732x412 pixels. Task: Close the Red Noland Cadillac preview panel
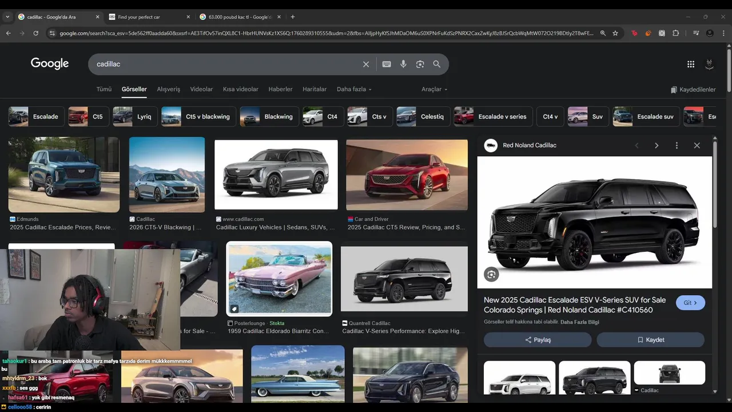pos(697,145)
